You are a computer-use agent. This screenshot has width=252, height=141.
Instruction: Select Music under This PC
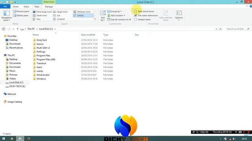point(12,71)
